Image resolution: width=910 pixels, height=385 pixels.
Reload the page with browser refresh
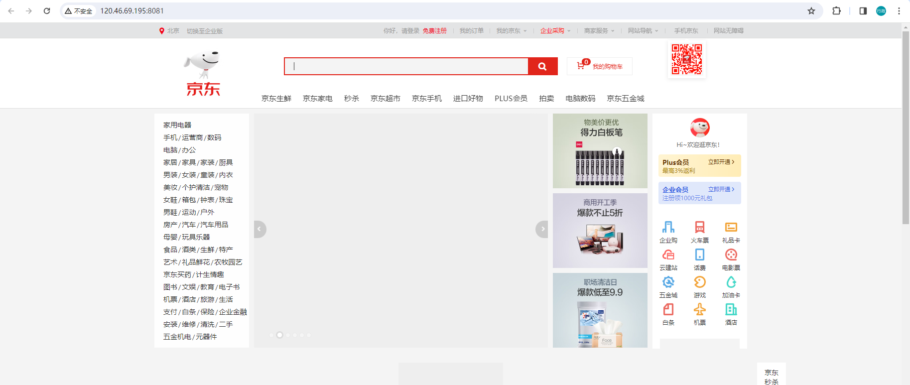[x=47, y=11]
